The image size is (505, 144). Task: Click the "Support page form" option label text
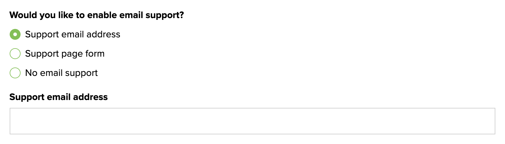click(x=65, y=54)
